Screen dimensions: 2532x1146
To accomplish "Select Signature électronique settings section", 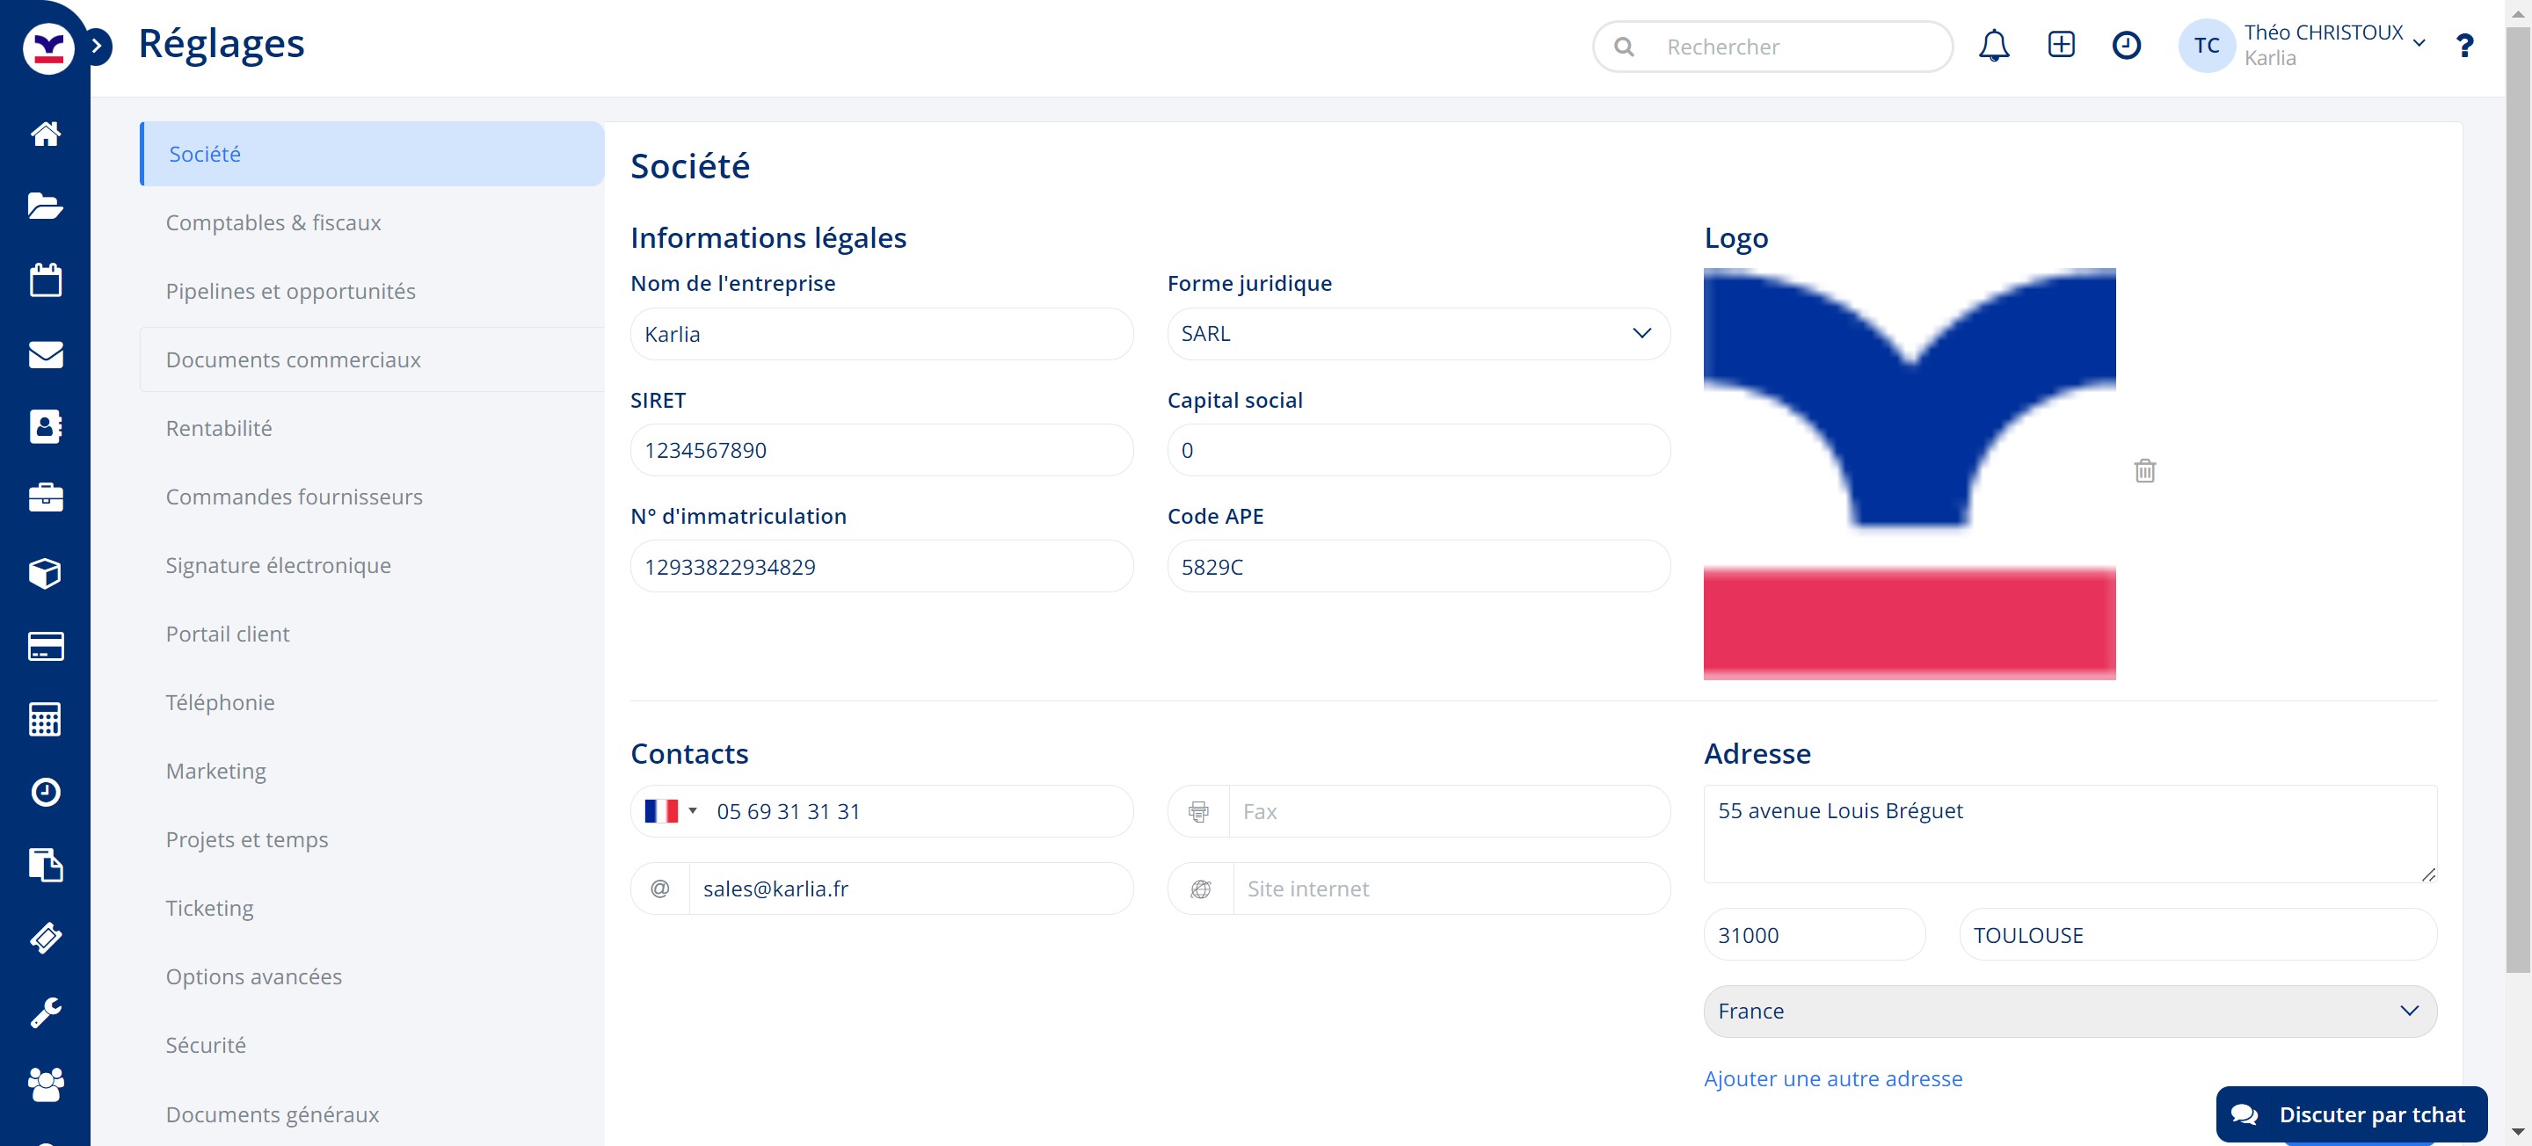I will coord(278,565).
